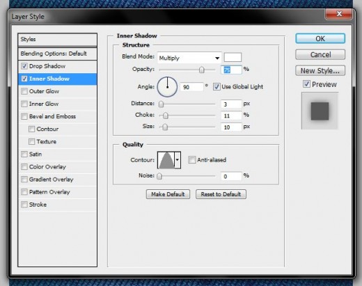Image resolution: width=362 pixels, height=286 pixels.
Task: Select the Drop Shadow label row
Action: click(x=57, y=66)
